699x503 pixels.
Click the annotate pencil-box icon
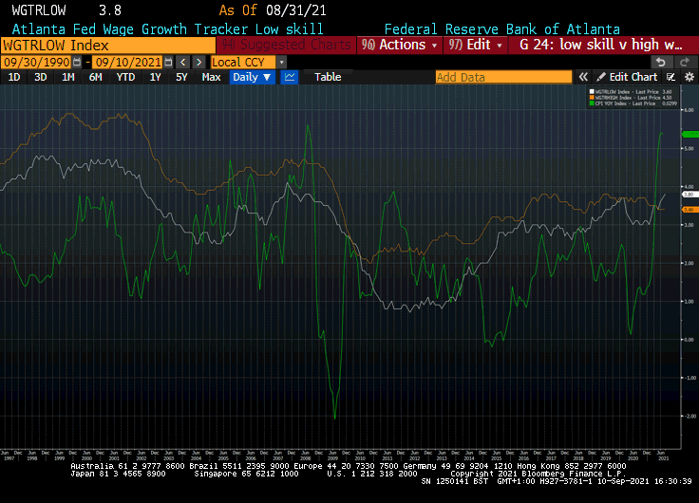click(671, 77)
